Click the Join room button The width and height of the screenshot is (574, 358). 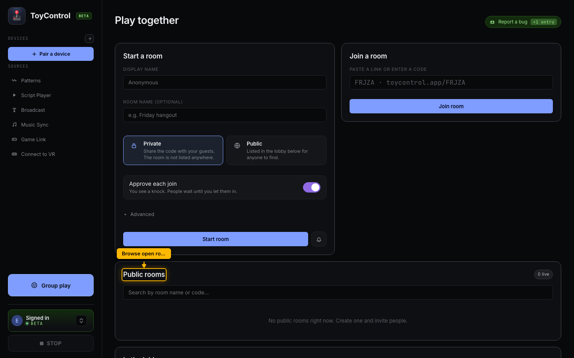(x=451, y=106)
